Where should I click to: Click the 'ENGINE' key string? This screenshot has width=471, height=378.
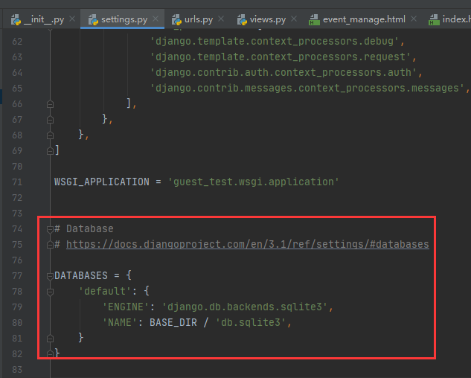126,307
